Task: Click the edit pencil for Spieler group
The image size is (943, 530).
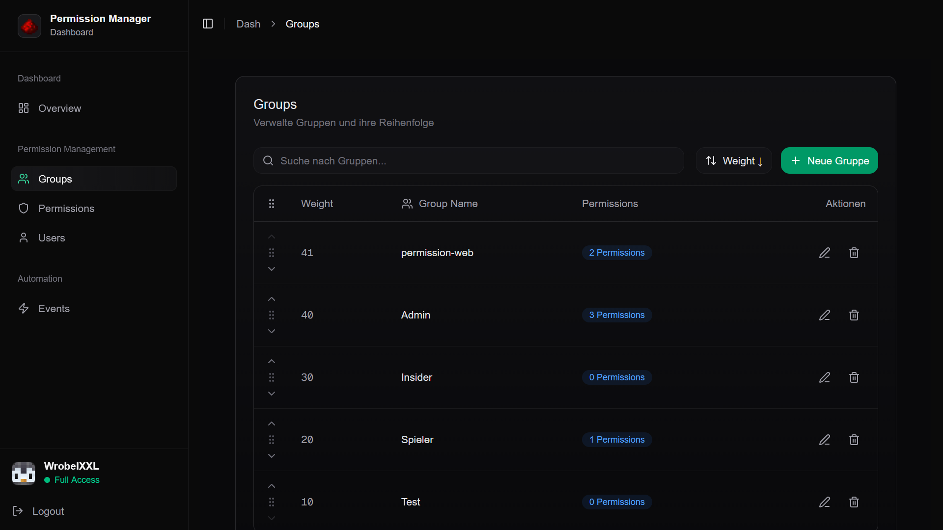Action: click(x=824, y=439)
